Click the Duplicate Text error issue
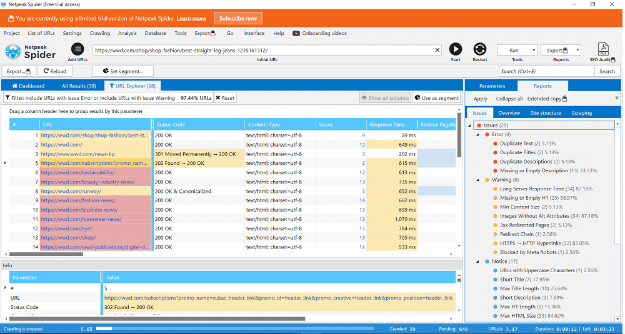This screenshot has width=625, height=334. click(x=527, y=144)
